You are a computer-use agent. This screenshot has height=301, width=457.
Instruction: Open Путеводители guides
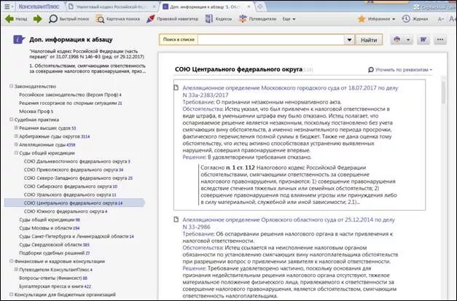pyautogui.click(x=257, y=19)
